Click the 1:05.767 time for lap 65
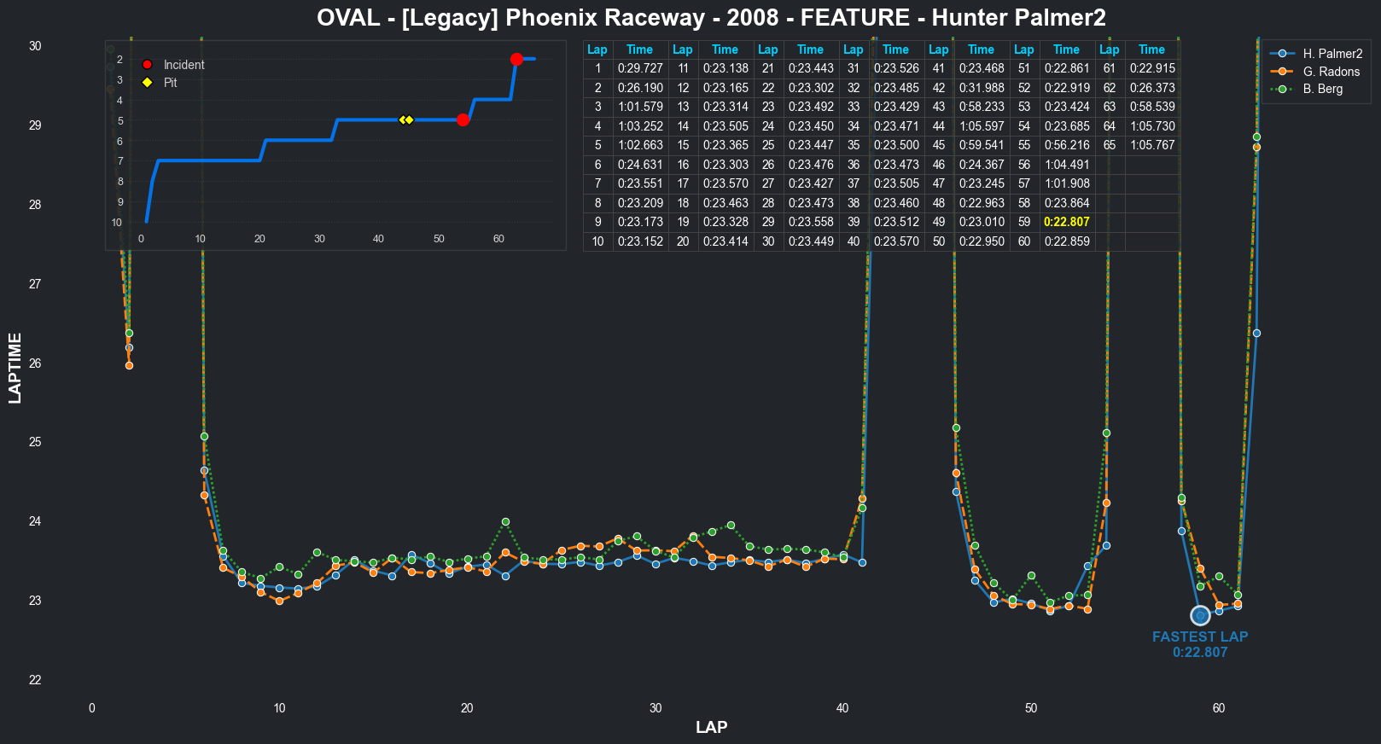 point(1151,145)
